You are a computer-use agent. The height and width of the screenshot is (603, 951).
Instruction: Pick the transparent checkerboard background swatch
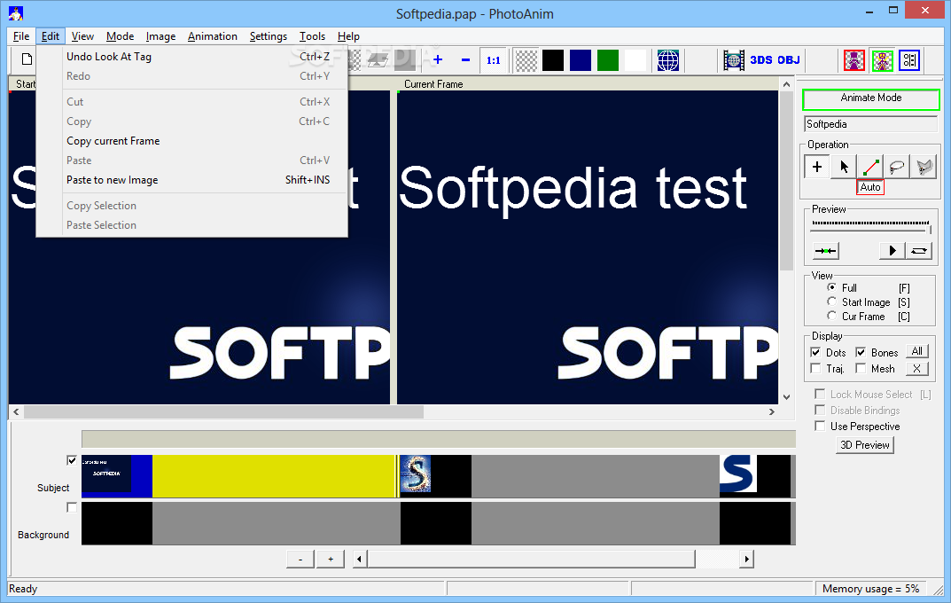526,60
